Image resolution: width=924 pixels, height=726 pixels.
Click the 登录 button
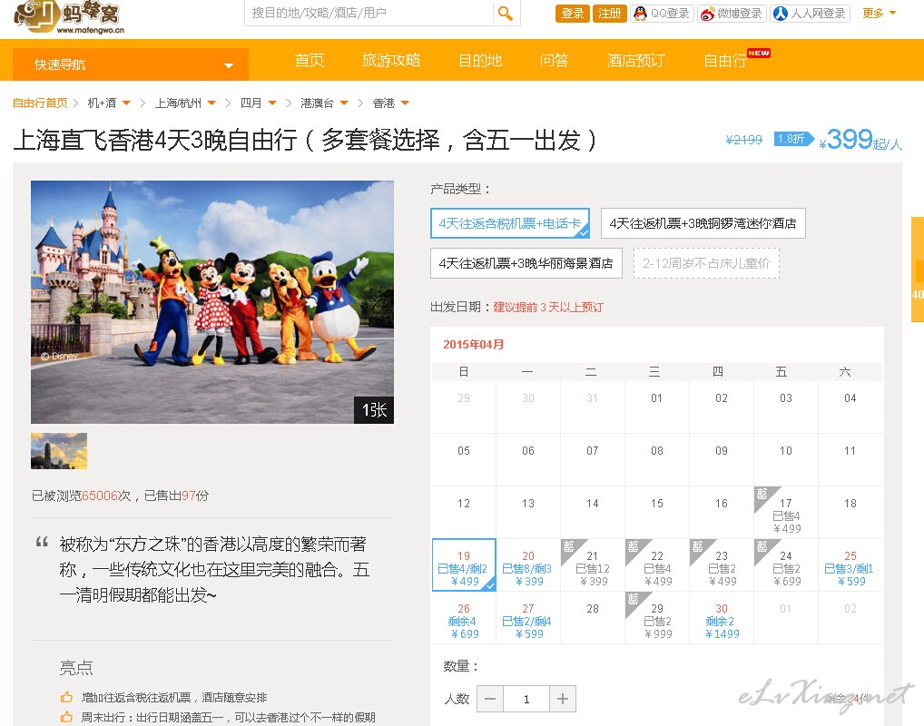coord(573,13)
